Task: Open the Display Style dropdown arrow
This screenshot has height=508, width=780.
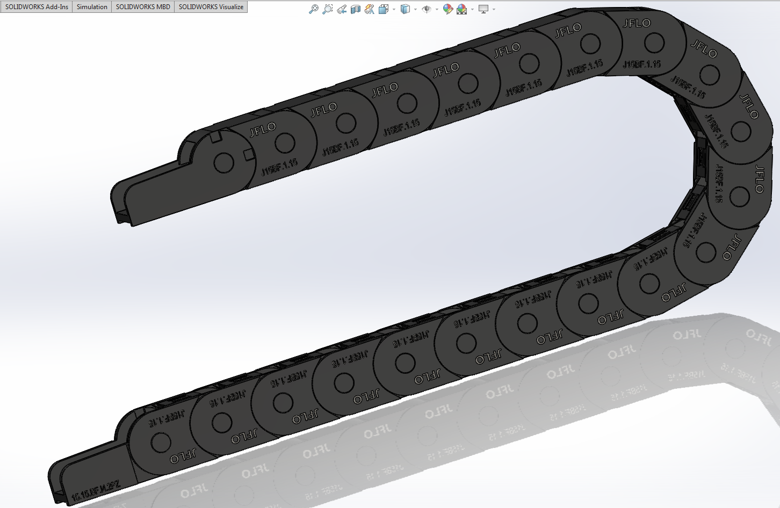Action: pyautogui.click(x=415, y=9)
